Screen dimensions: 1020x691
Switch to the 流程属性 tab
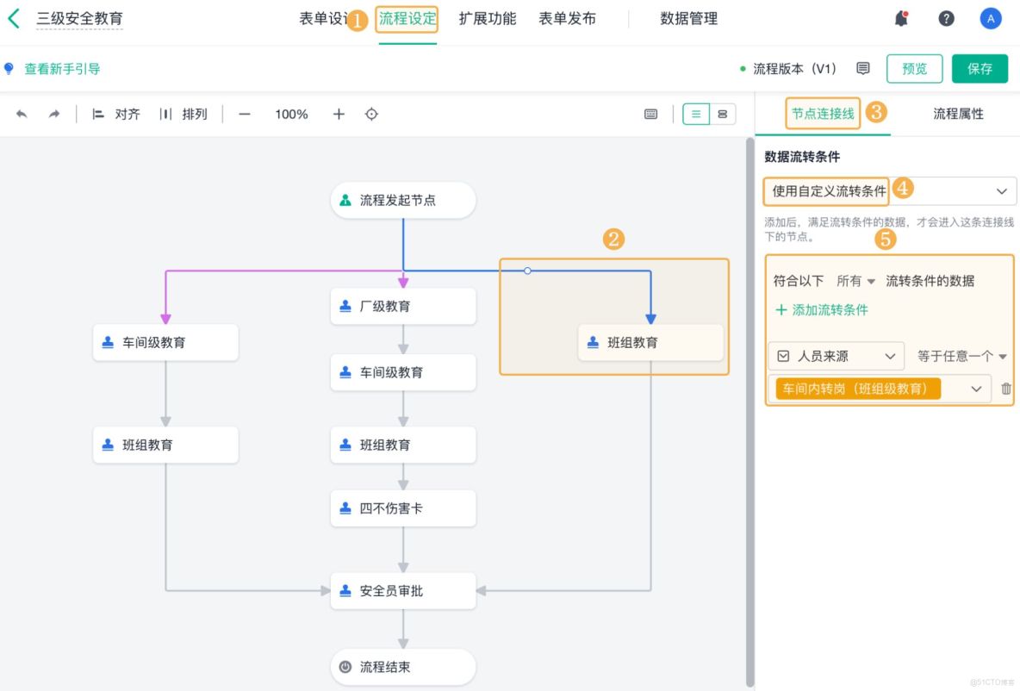point(956,113)
